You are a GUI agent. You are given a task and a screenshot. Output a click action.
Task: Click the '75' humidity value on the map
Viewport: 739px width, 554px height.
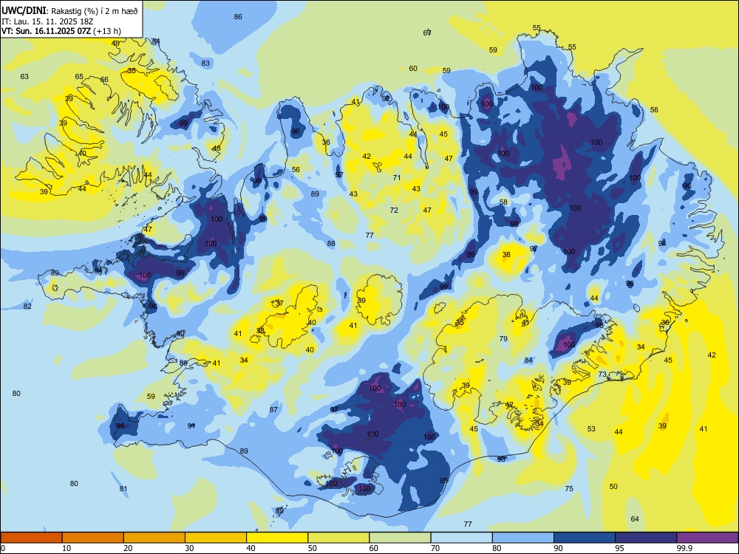(x=569, y=488)
